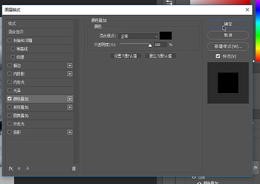260x184 pixels.
Task: Open the 混合模式 dropdown showing 正常
Action: click(138, 36)
